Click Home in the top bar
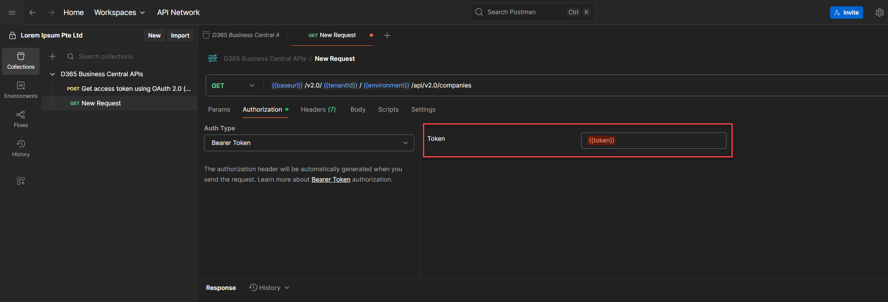 74,12
